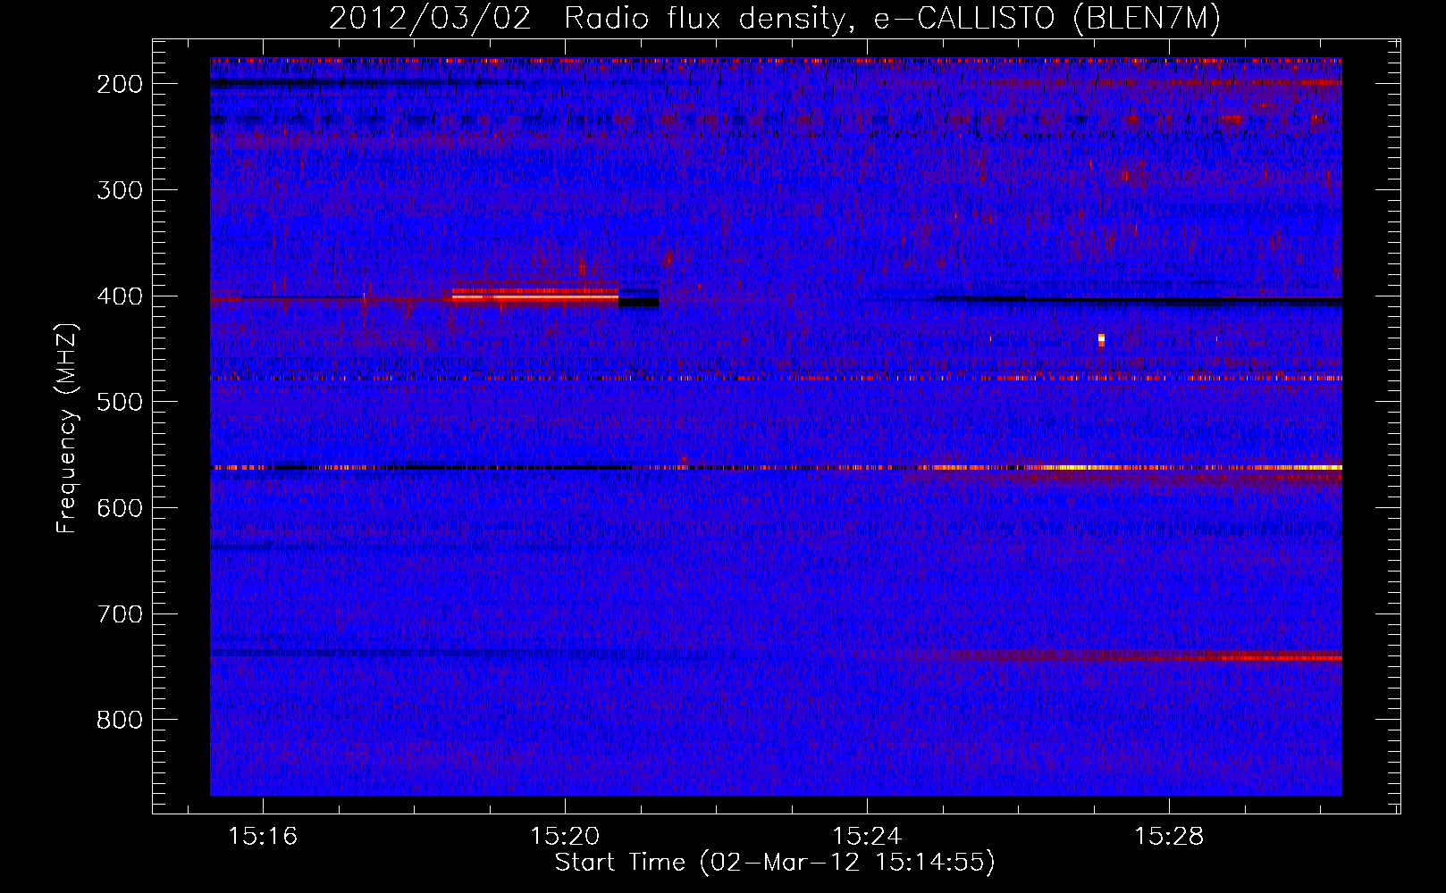Click the 15:16 time tick label
The width and height of the screenshot is (1446, 893).
pos(263,837)
